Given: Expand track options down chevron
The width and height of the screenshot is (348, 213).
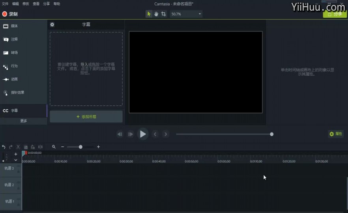Looking at the screenshot, I should pos(16,160).
